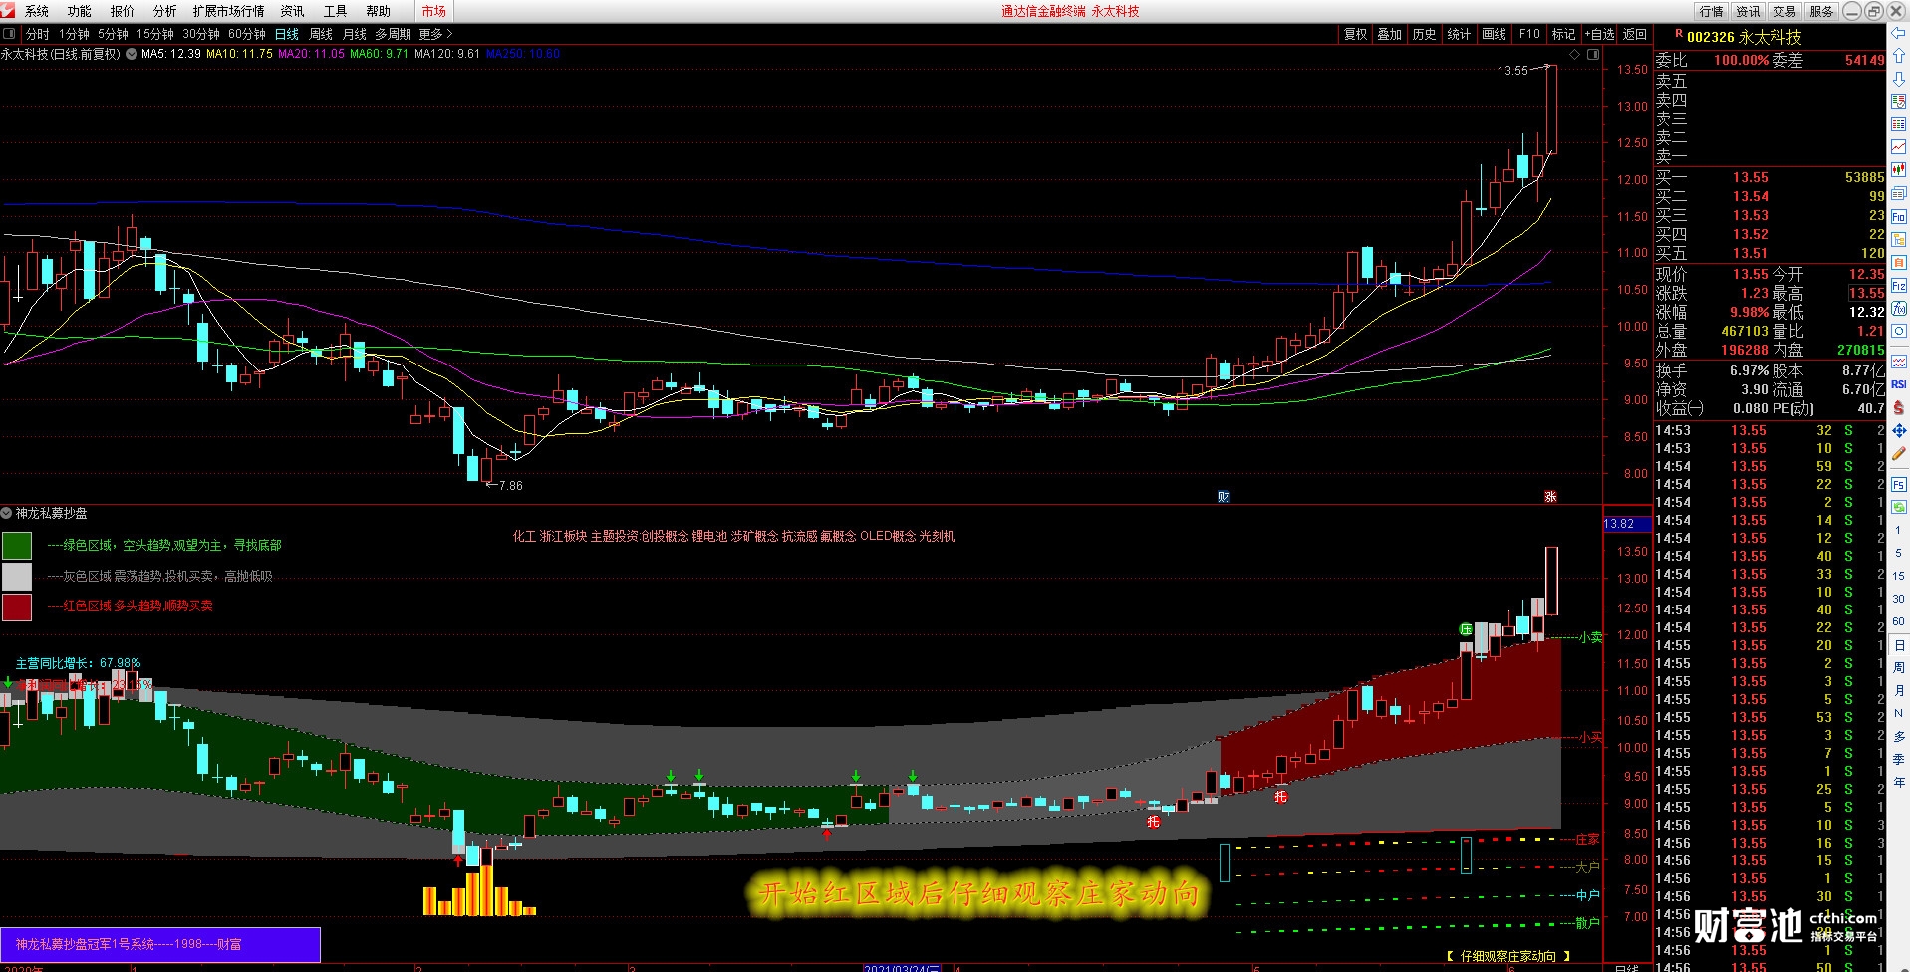Select the 月 monthly period in sidebar
1910x972 pixels.
click(x=1897, y=690)
